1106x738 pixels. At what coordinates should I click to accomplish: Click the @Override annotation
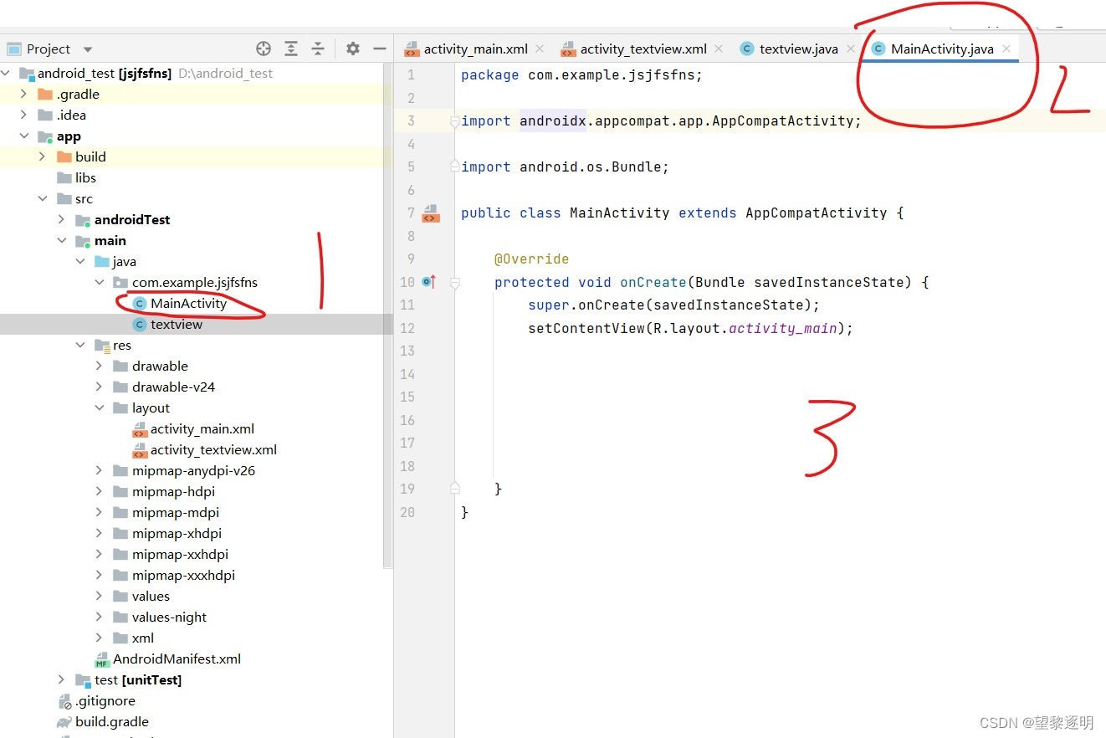531,259
